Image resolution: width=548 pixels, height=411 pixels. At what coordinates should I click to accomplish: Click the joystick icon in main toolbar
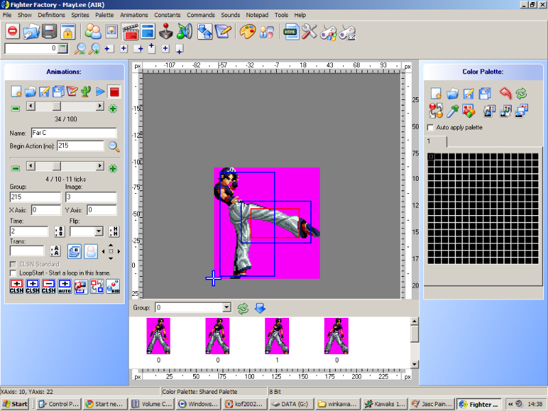pyautogui.click(x=166, y=32)
